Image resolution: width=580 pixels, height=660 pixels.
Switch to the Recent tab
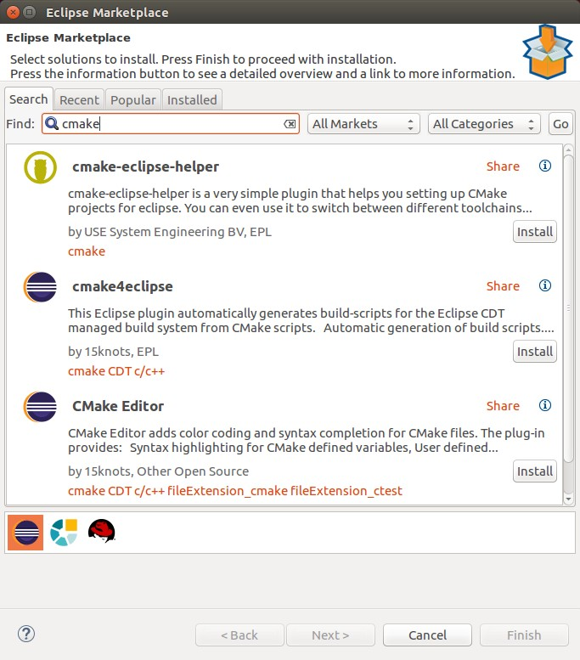click(79, 100)
